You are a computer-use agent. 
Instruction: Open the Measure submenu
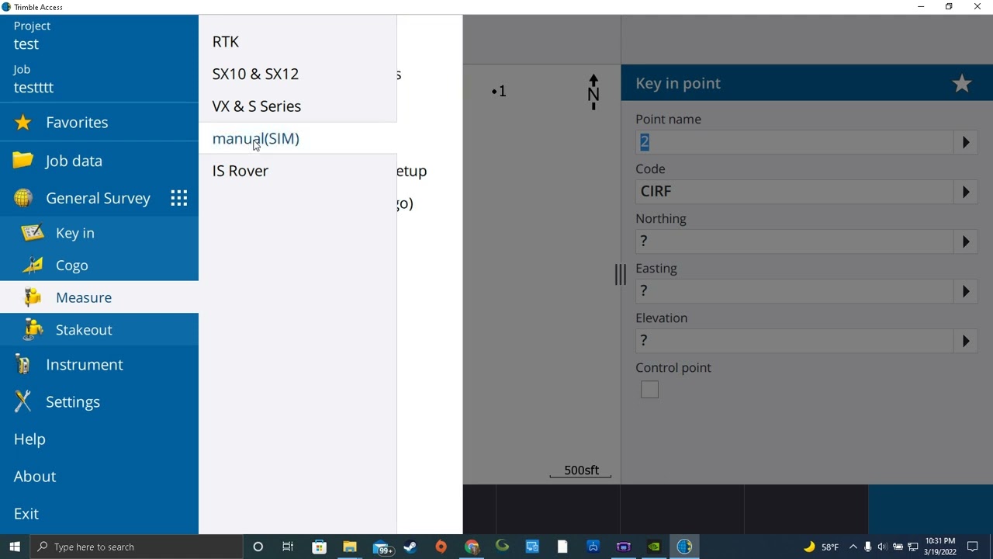pyautogui.click(x=99, y=297)
